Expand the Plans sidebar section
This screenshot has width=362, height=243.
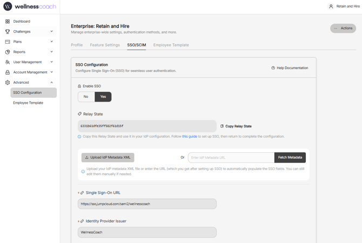tap(52, 42)
